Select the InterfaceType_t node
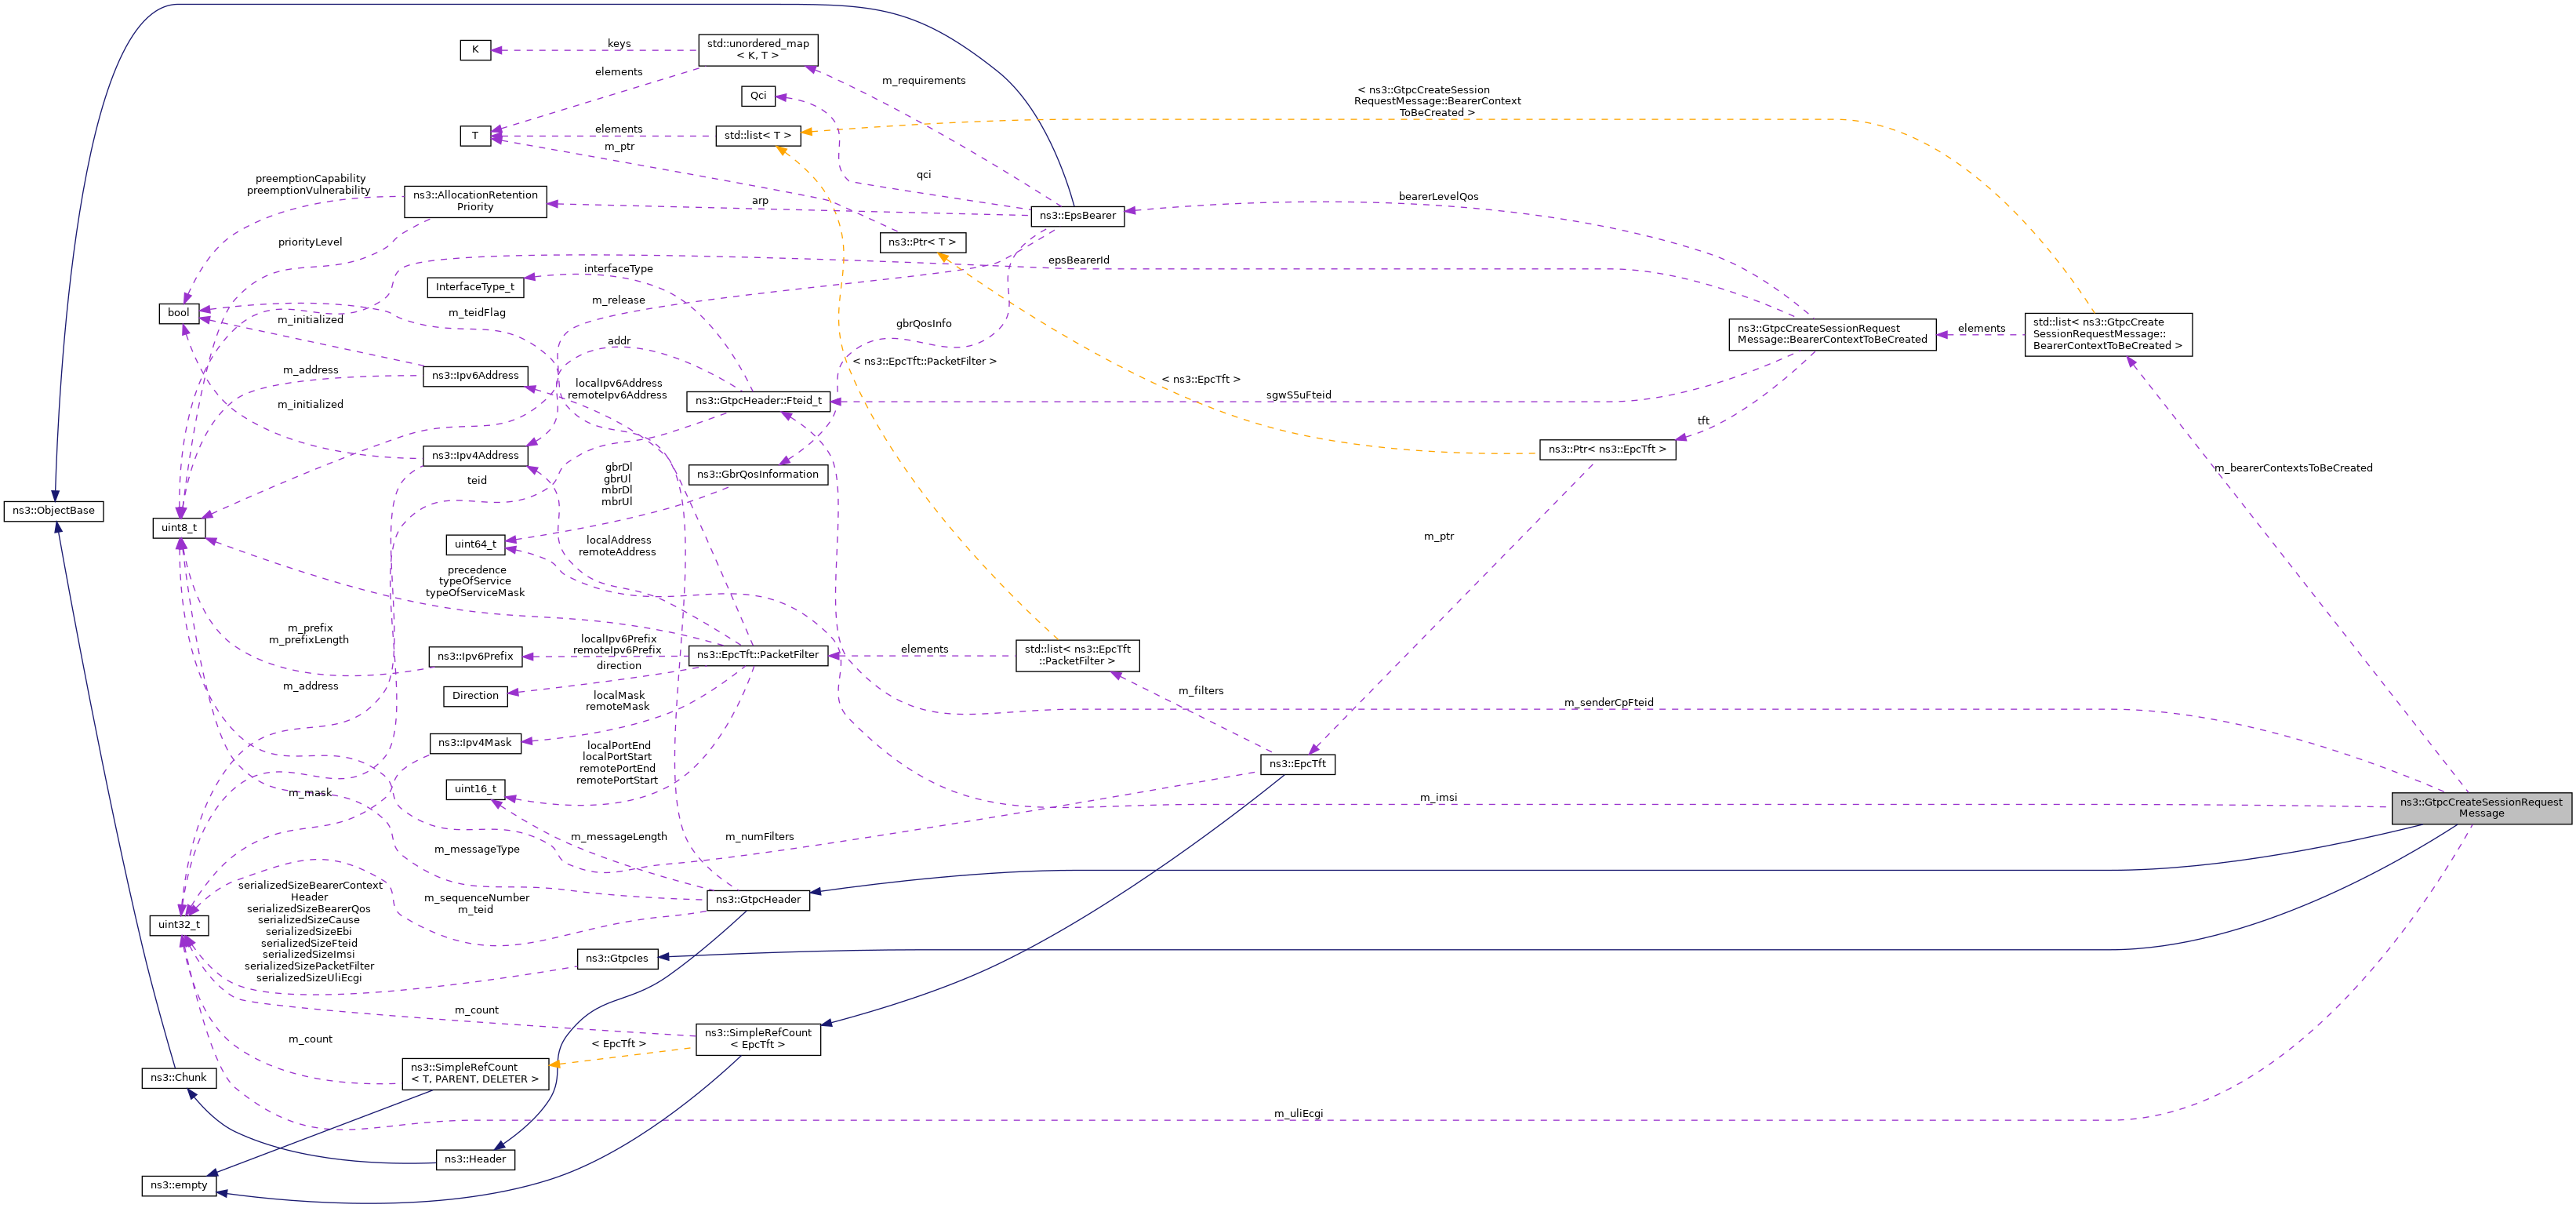Viewport: 2576px width, 1208px height. [475, 288]
